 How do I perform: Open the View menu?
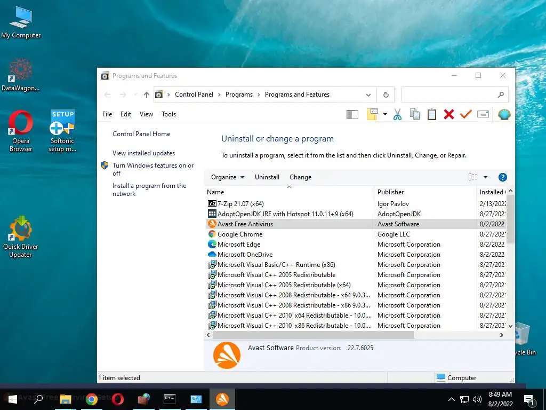146,114
